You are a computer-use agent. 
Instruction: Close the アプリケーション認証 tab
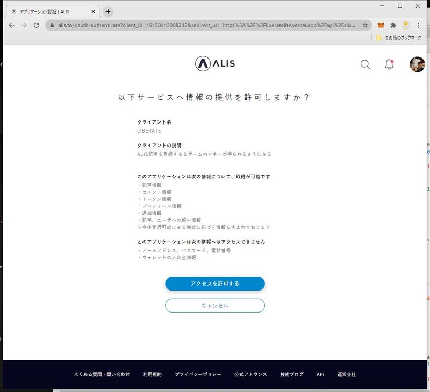(x=92, y=11)
